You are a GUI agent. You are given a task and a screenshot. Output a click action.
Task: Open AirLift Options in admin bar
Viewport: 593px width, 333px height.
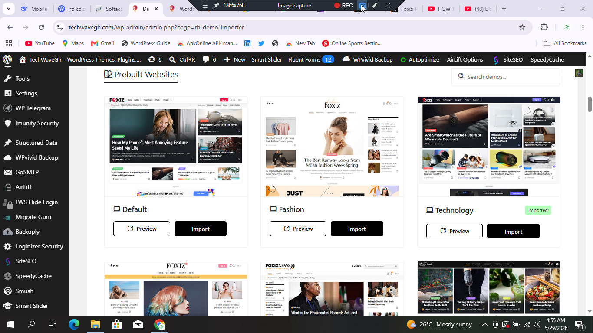click(465, 59)
